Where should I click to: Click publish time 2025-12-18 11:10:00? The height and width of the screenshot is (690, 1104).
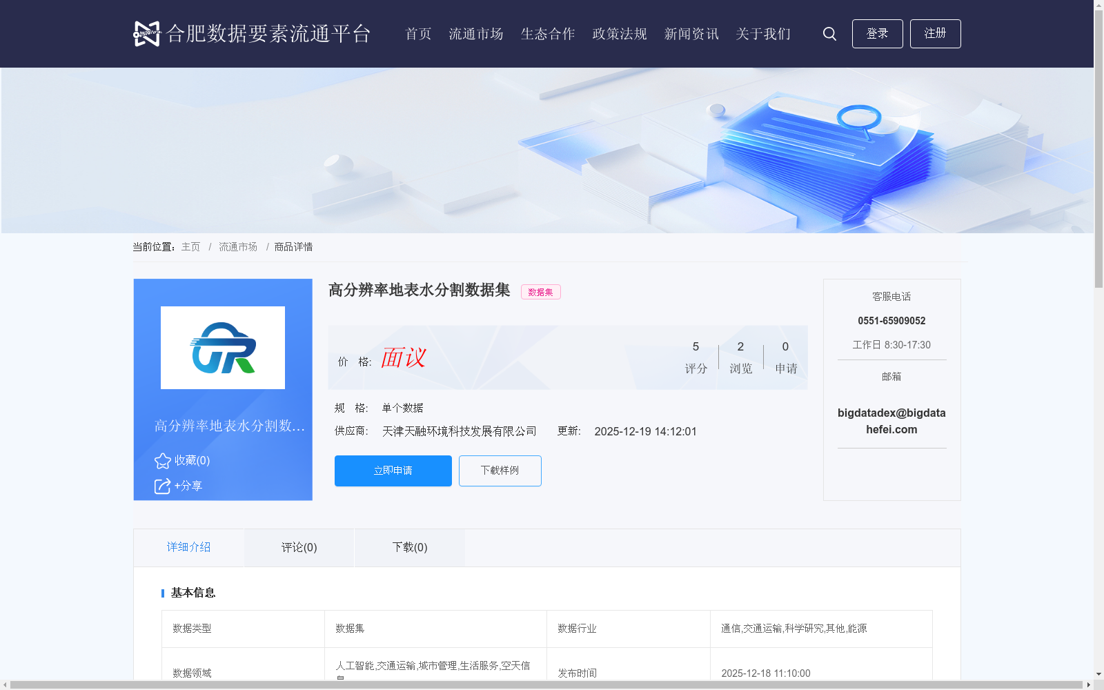tap(766, 673)
